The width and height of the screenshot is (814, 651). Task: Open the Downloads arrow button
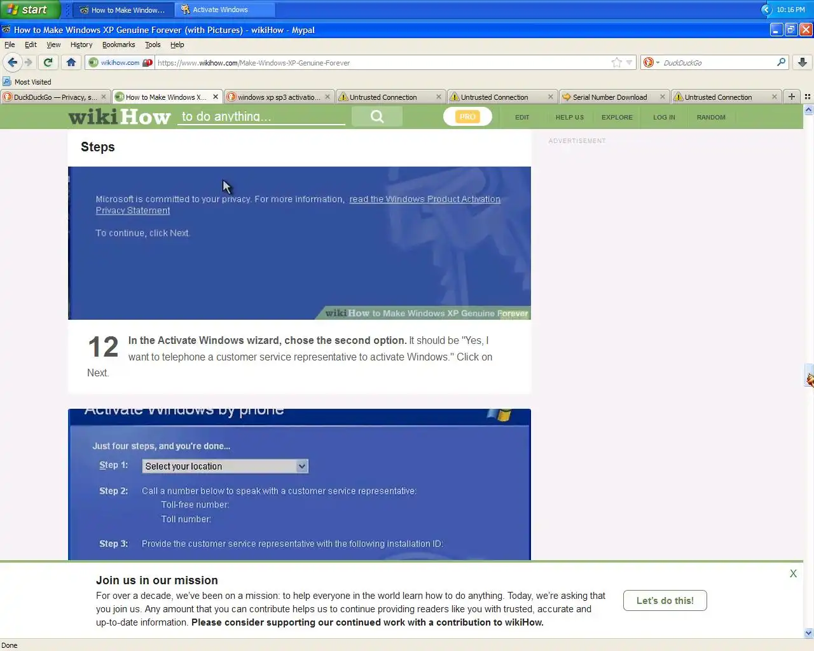(803, 62)
